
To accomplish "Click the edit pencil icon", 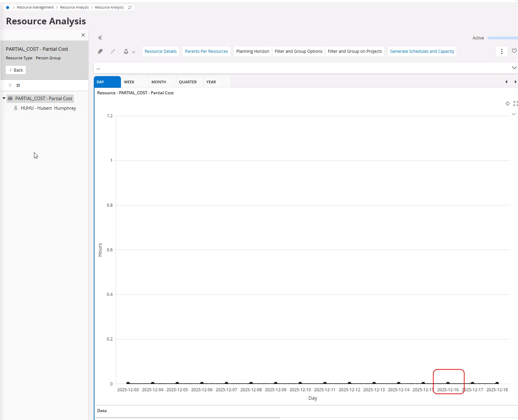I will 113,51.
